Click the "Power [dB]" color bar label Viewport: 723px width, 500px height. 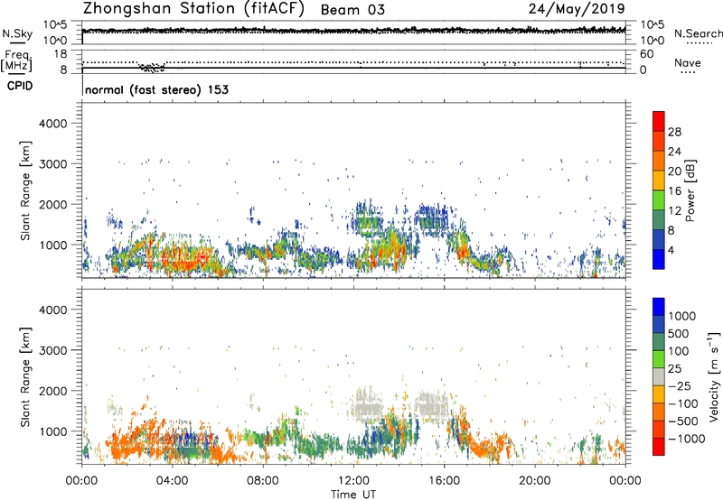690,190
